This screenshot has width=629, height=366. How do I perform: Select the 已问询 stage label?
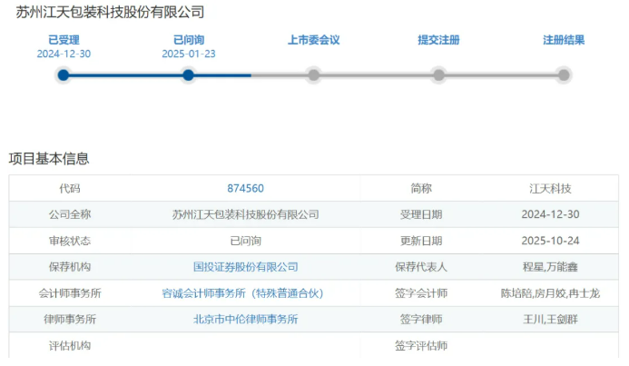(188, 40)
